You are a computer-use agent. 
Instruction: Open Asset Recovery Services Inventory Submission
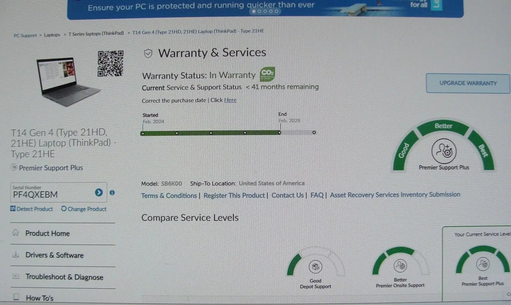pos(395,195)
